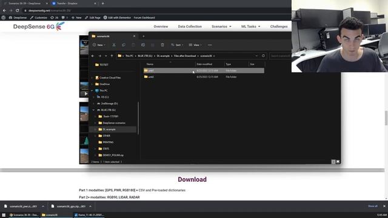Click the comments icon in admin bar
Viewport: 388px width, 218px height.
tap(64, 18)
